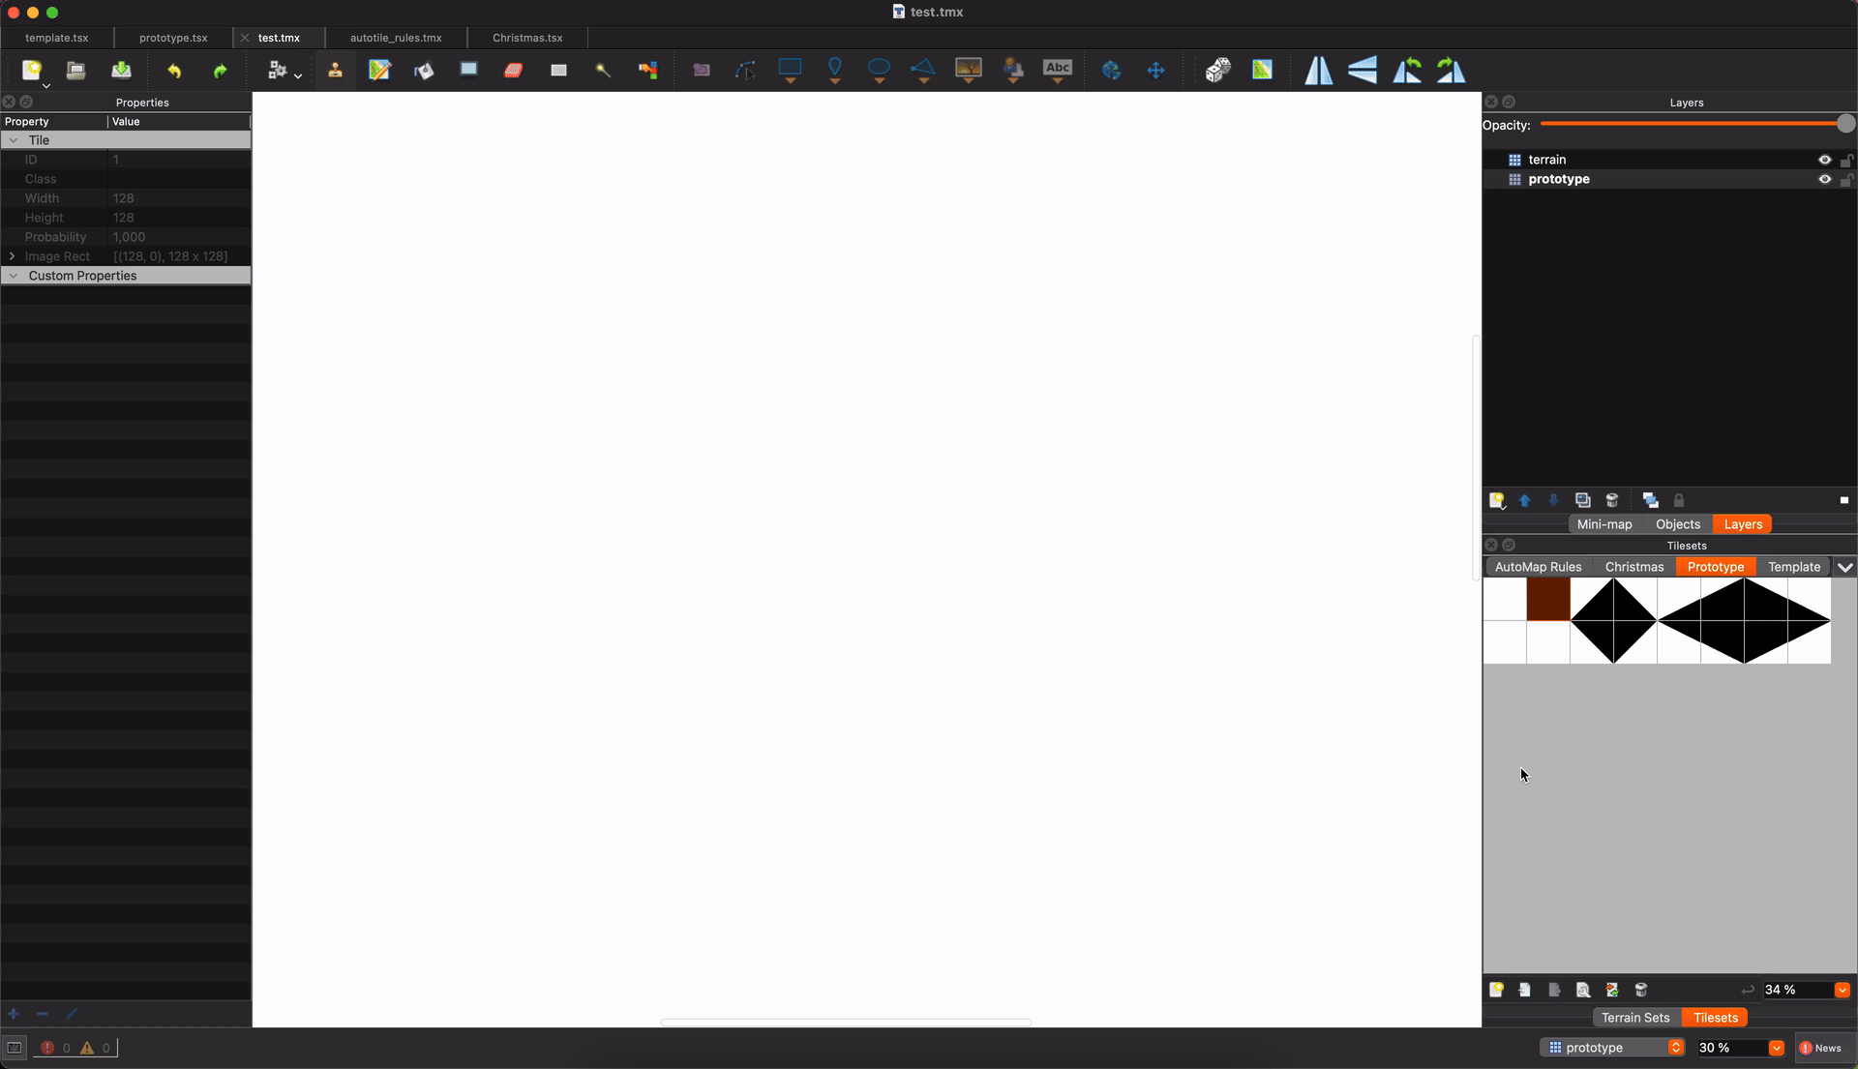Click the layer Opacity slider handle
1858x1069 pixels.
(1845, 124)
